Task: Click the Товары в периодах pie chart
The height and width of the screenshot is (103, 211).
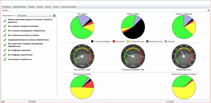Action: [184, 27]
